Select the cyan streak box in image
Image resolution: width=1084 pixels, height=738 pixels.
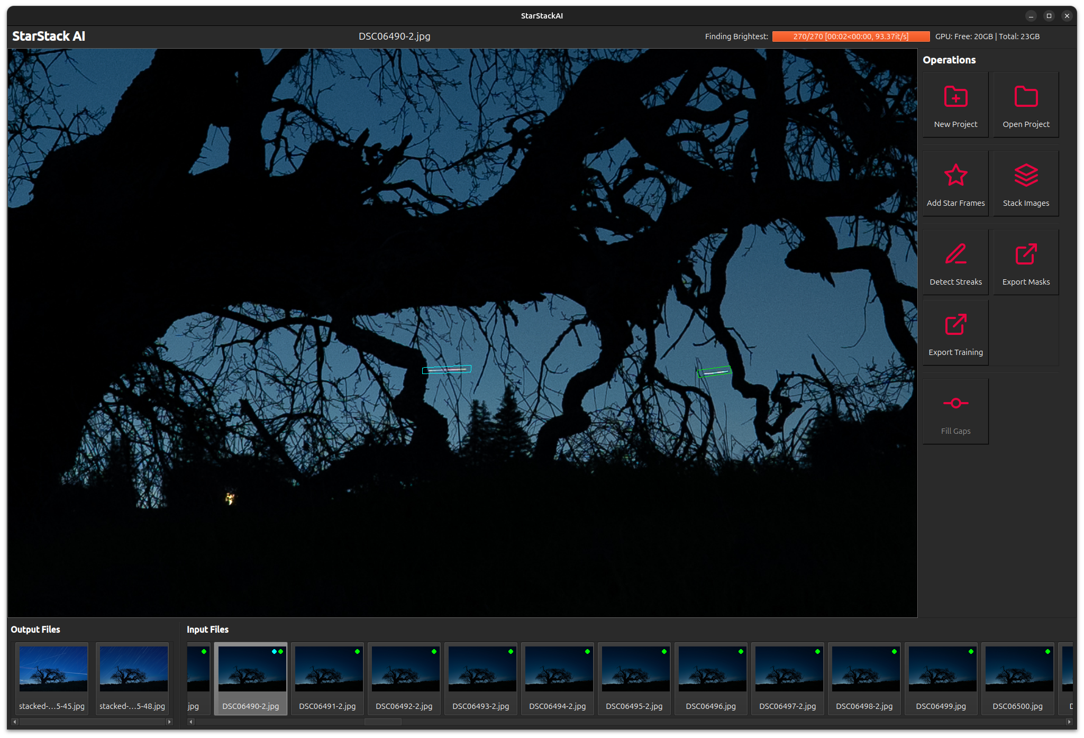[x=447, y=369]
